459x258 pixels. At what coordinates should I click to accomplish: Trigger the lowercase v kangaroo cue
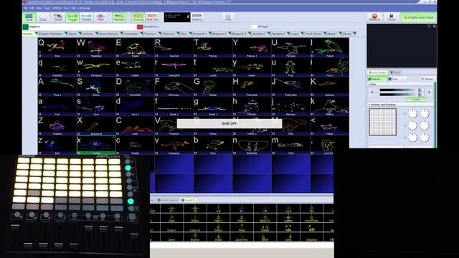click(174, 145)
